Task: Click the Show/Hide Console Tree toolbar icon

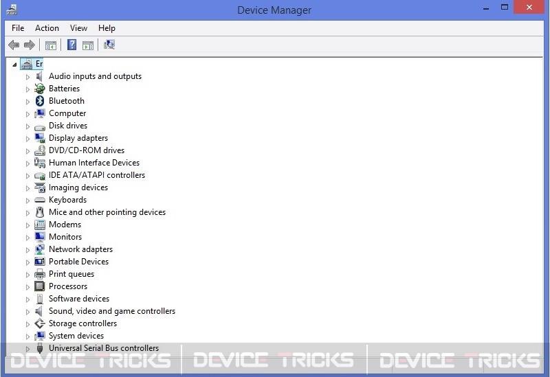Action: click(50, 45)
